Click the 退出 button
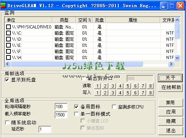The width and height of the screenshot is (186, 138). click(x=171, y=131)
